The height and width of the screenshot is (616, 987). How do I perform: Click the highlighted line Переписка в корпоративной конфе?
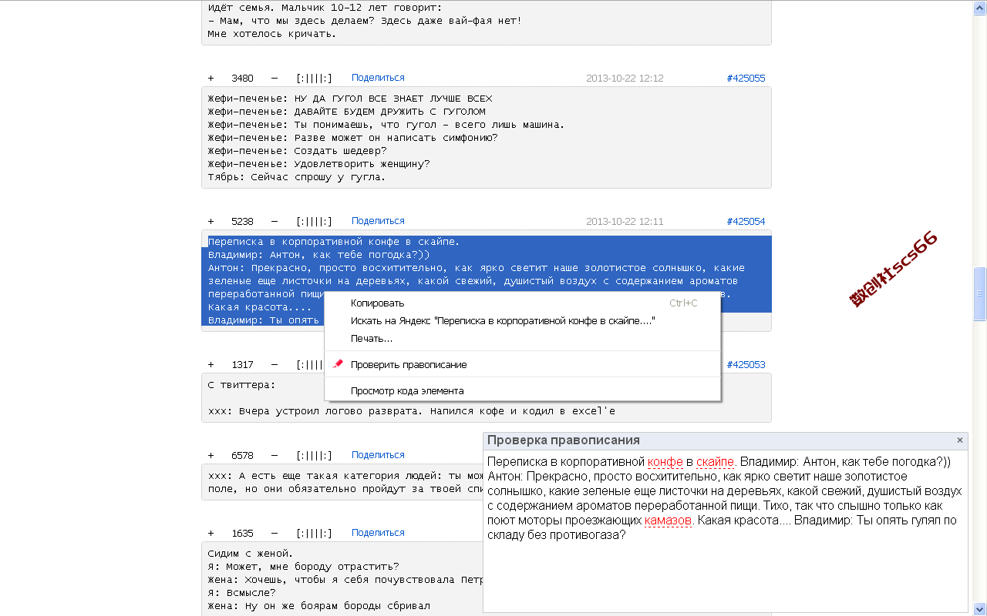click(x=334, y=242)
